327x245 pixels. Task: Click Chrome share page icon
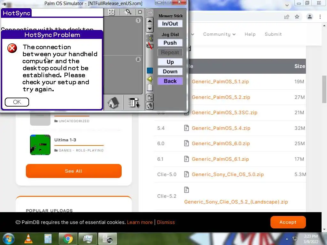pos(287,17)
